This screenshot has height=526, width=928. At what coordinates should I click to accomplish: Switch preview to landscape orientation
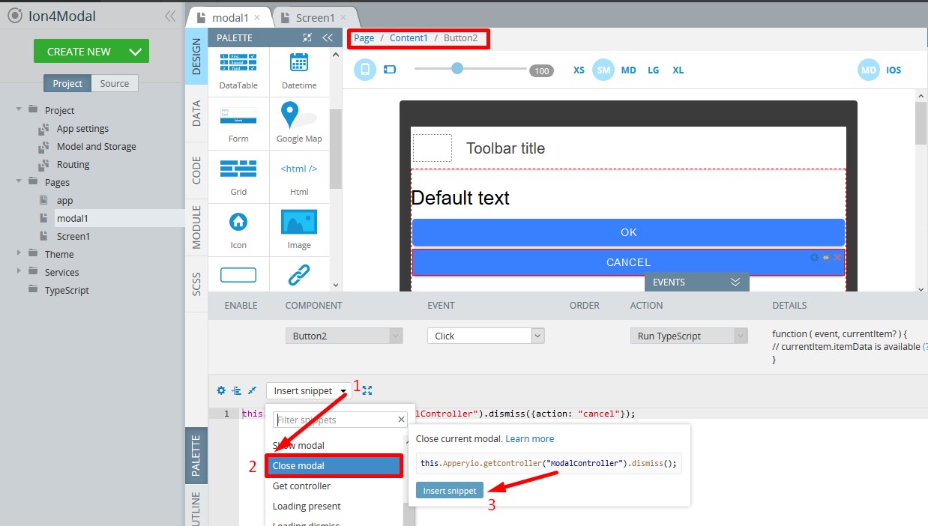click(389, 70)
